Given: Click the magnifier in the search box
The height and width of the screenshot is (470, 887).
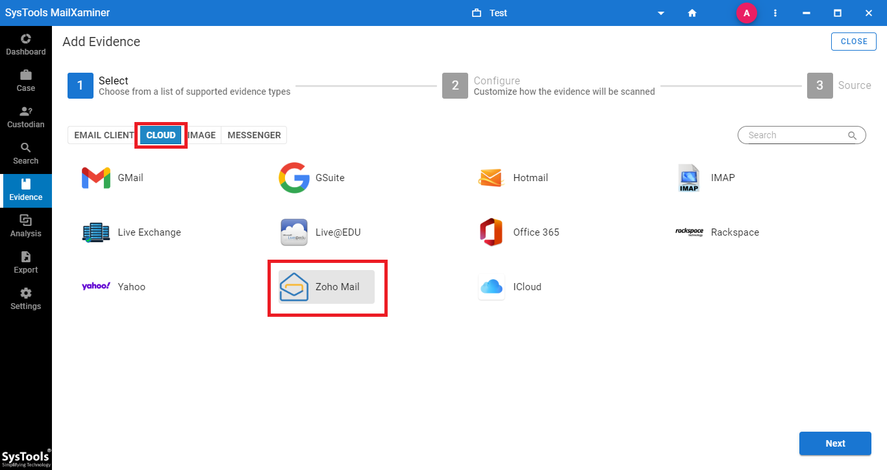Looking at the screenshot, I should point(853,135).
